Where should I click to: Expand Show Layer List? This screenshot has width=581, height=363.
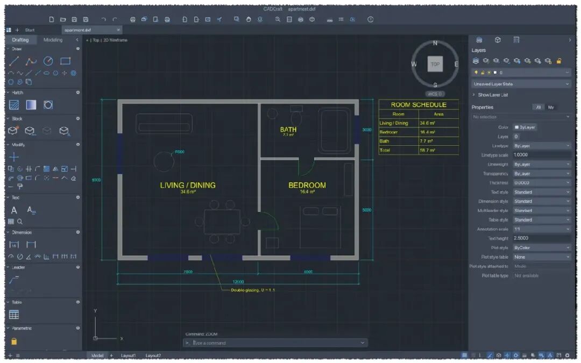pyautogui.click(x=491, y=95)
